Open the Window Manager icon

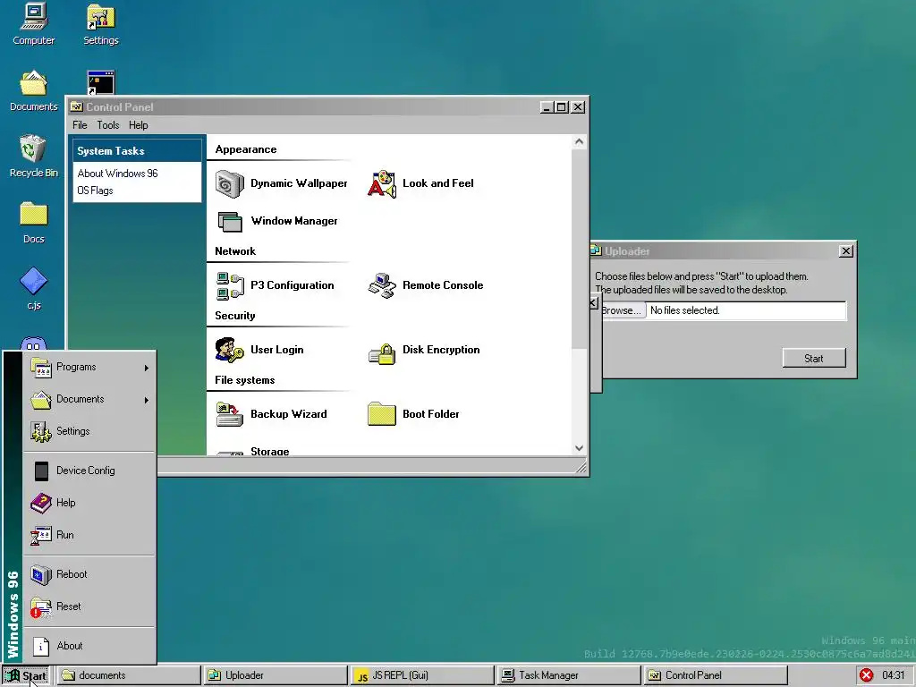tap(230, 222)
